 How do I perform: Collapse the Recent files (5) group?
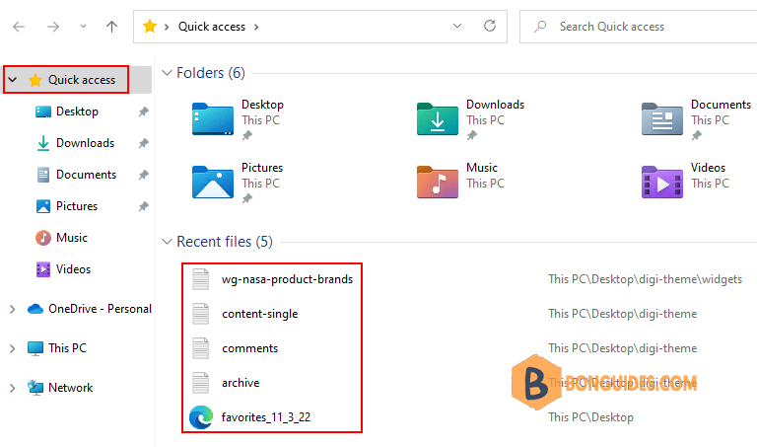pyautogui.click(x=167, y=242)
